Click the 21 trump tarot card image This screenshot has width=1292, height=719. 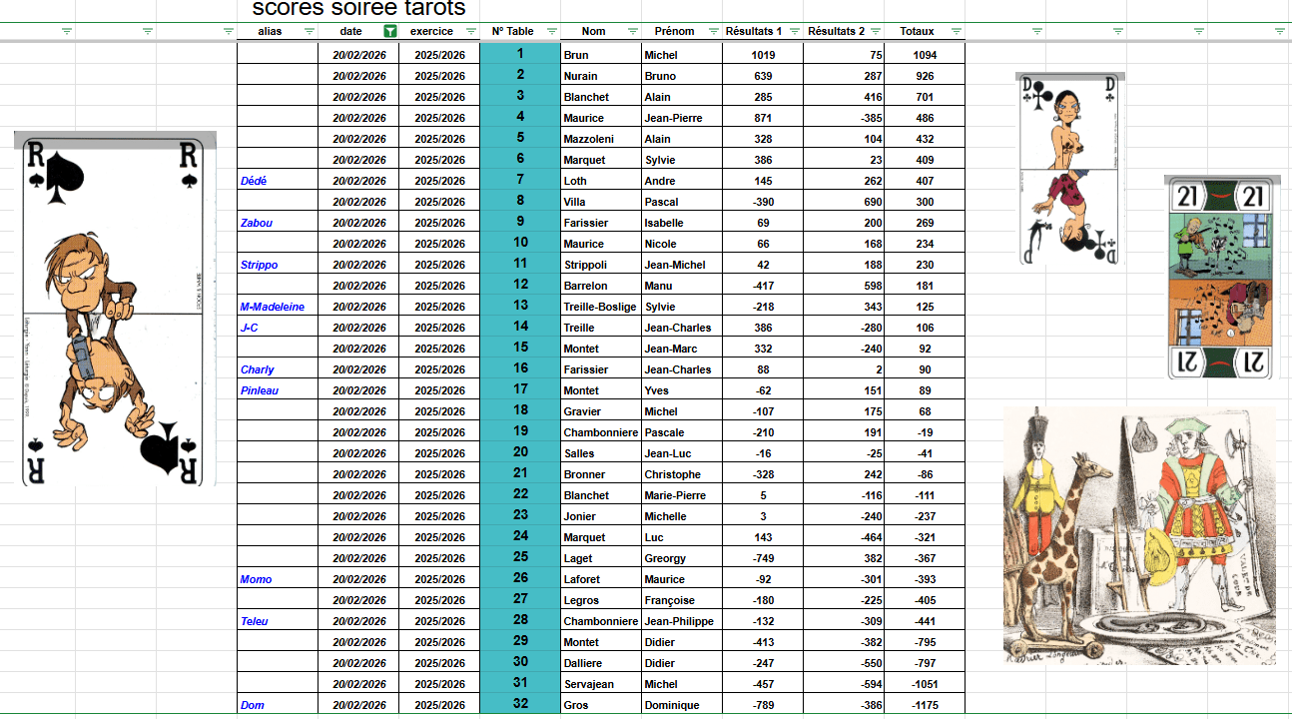[1220, 278]
